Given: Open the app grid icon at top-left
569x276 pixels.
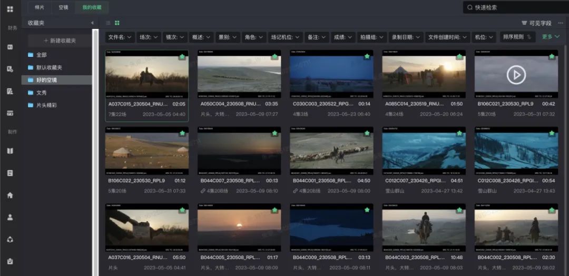Looking at the screenshot, I should pyautogui.click(x=10, y=9).
